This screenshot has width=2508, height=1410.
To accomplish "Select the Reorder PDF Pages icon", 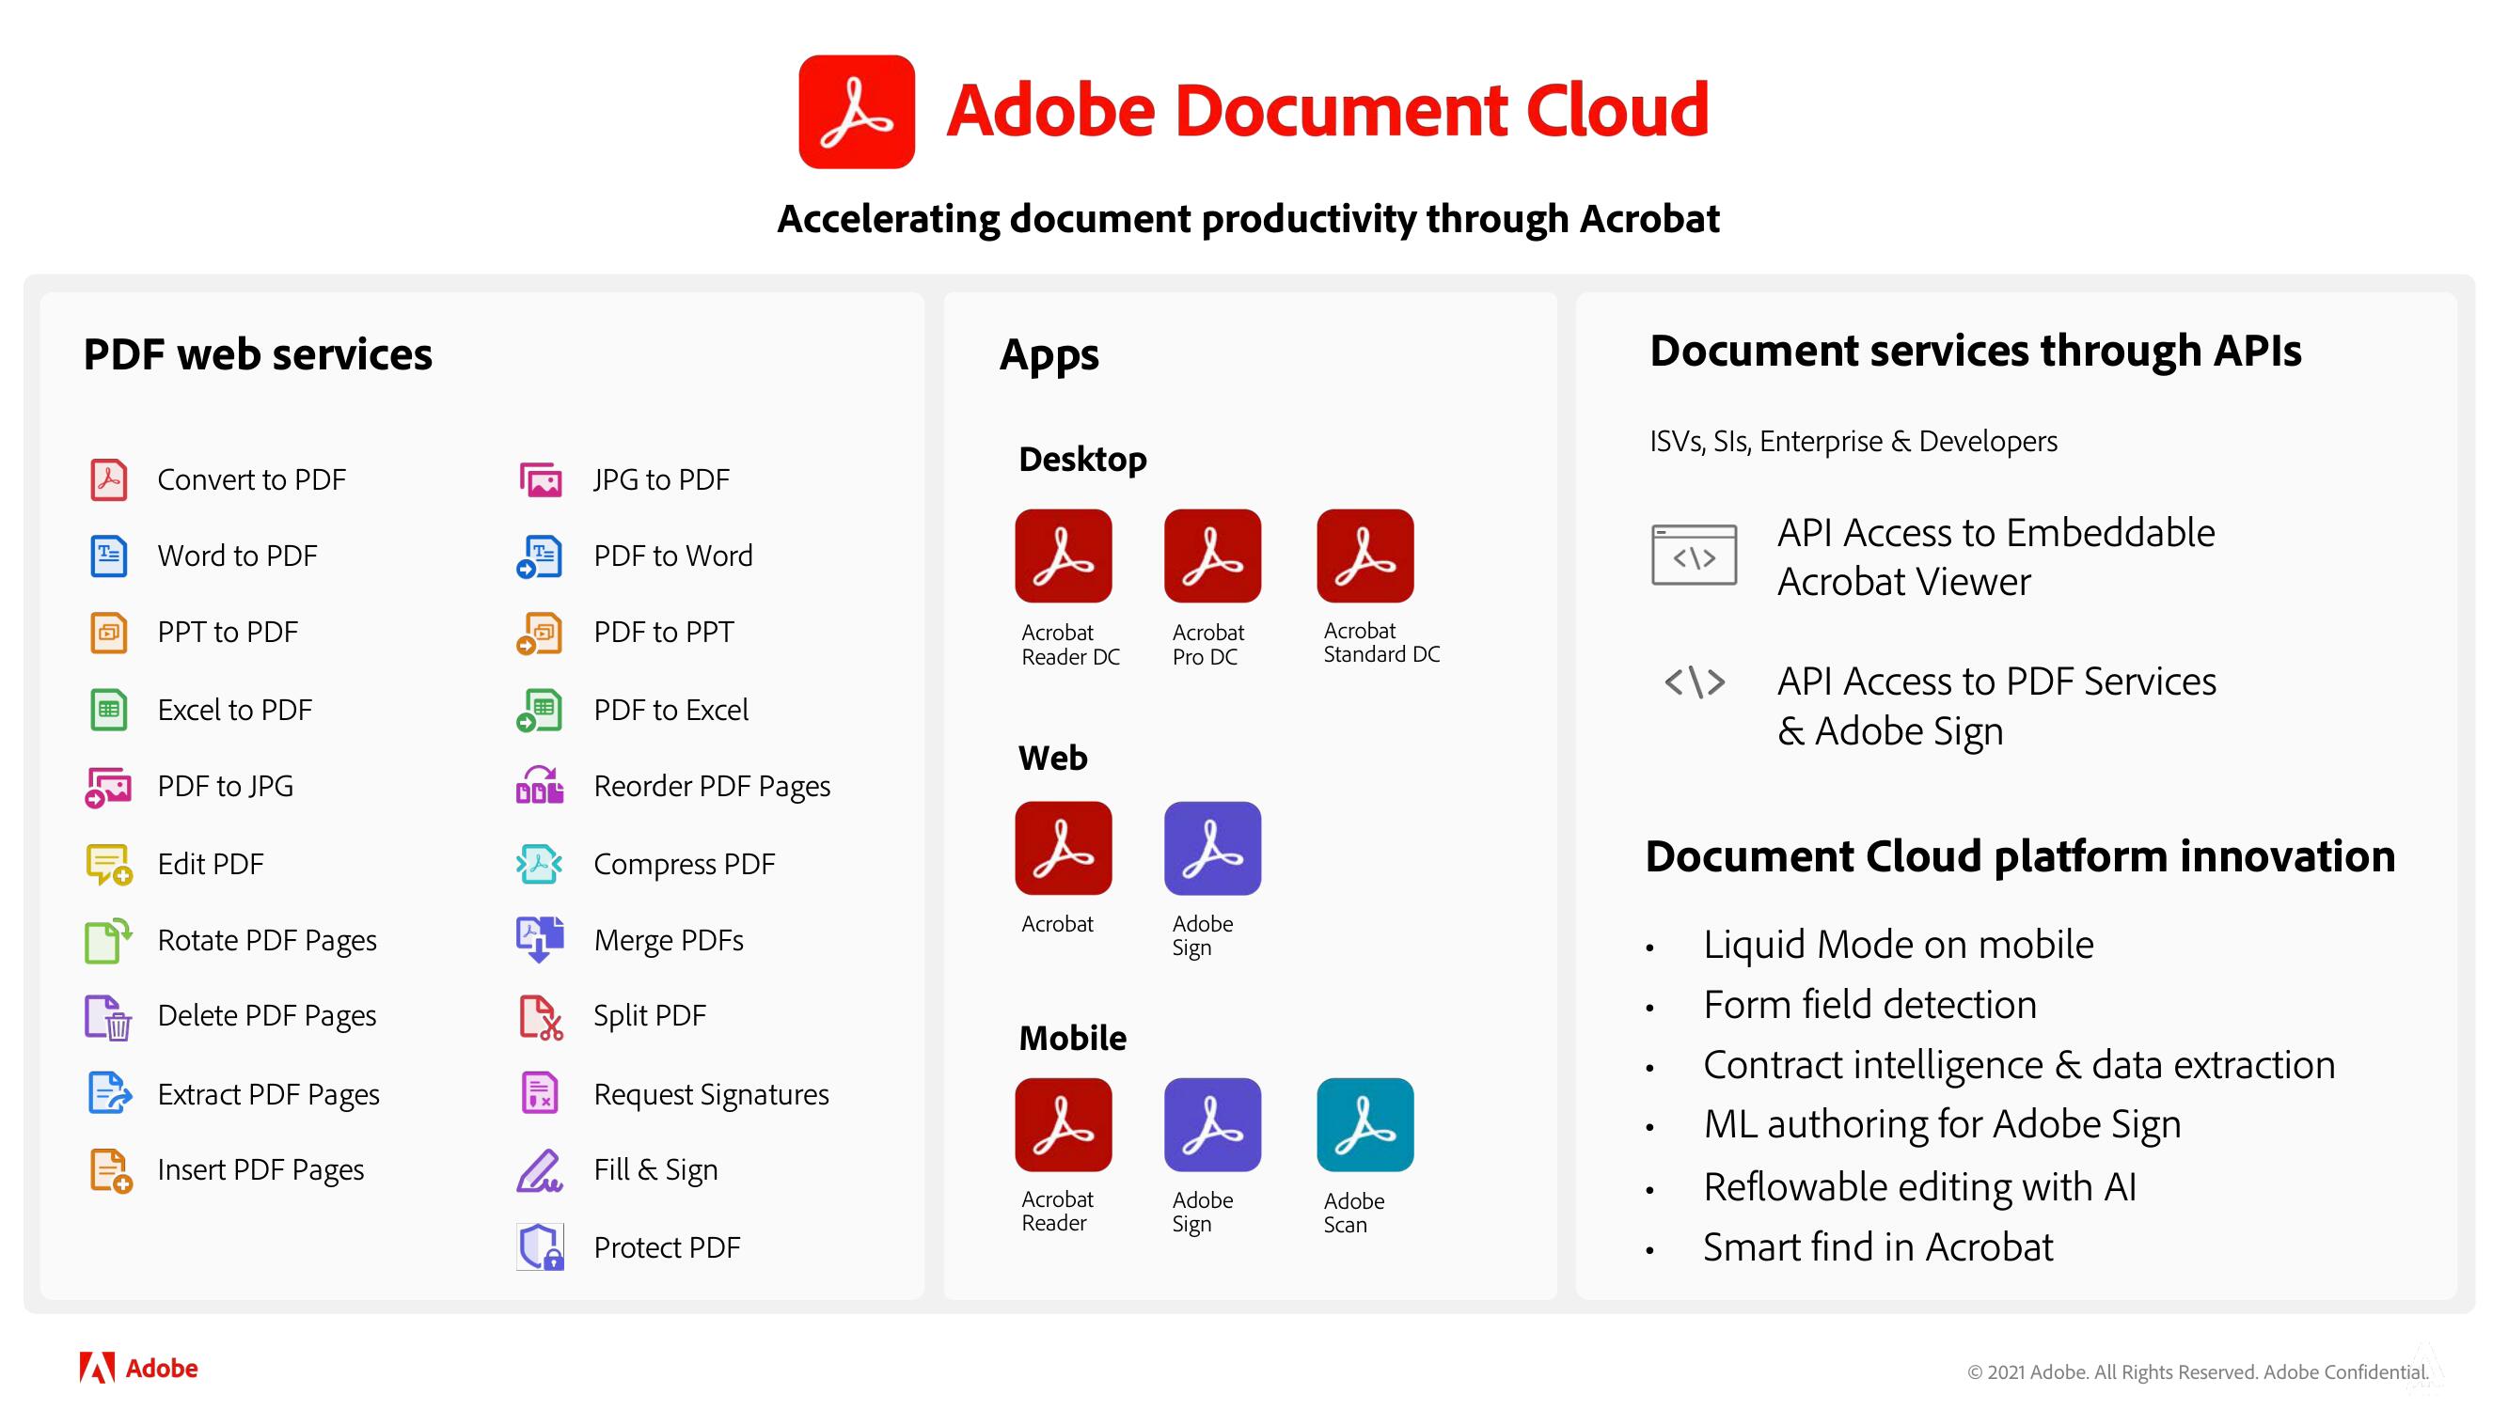I will [x=540, y=785].
